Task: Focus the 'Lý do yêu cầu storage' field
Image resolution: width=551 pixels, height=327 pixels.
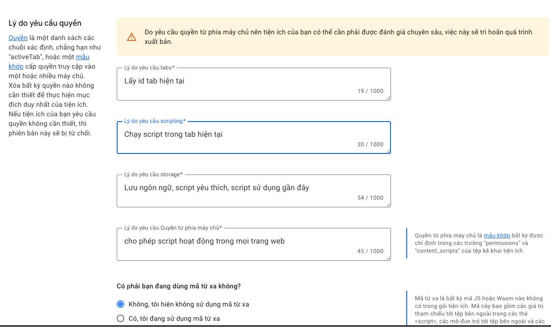Action: click(254, 191)
